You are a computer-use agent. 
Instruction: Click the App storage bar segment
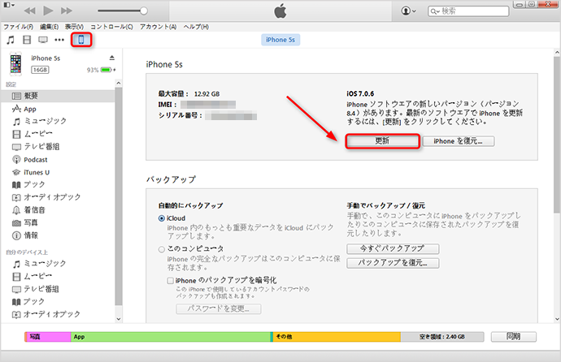[x=171, y=337]
